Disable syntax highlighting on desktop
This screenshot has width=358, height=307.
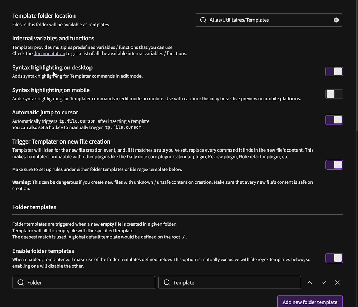pyautogui.click(x=334, y=71)
